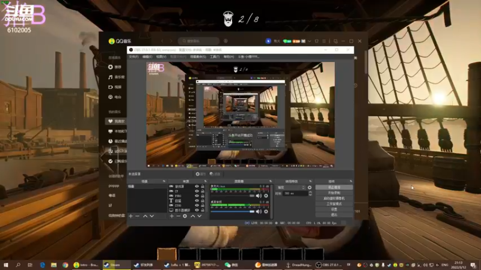
Task: Toggle visibility of the PUBG source
Action: (x=197, y=196)
